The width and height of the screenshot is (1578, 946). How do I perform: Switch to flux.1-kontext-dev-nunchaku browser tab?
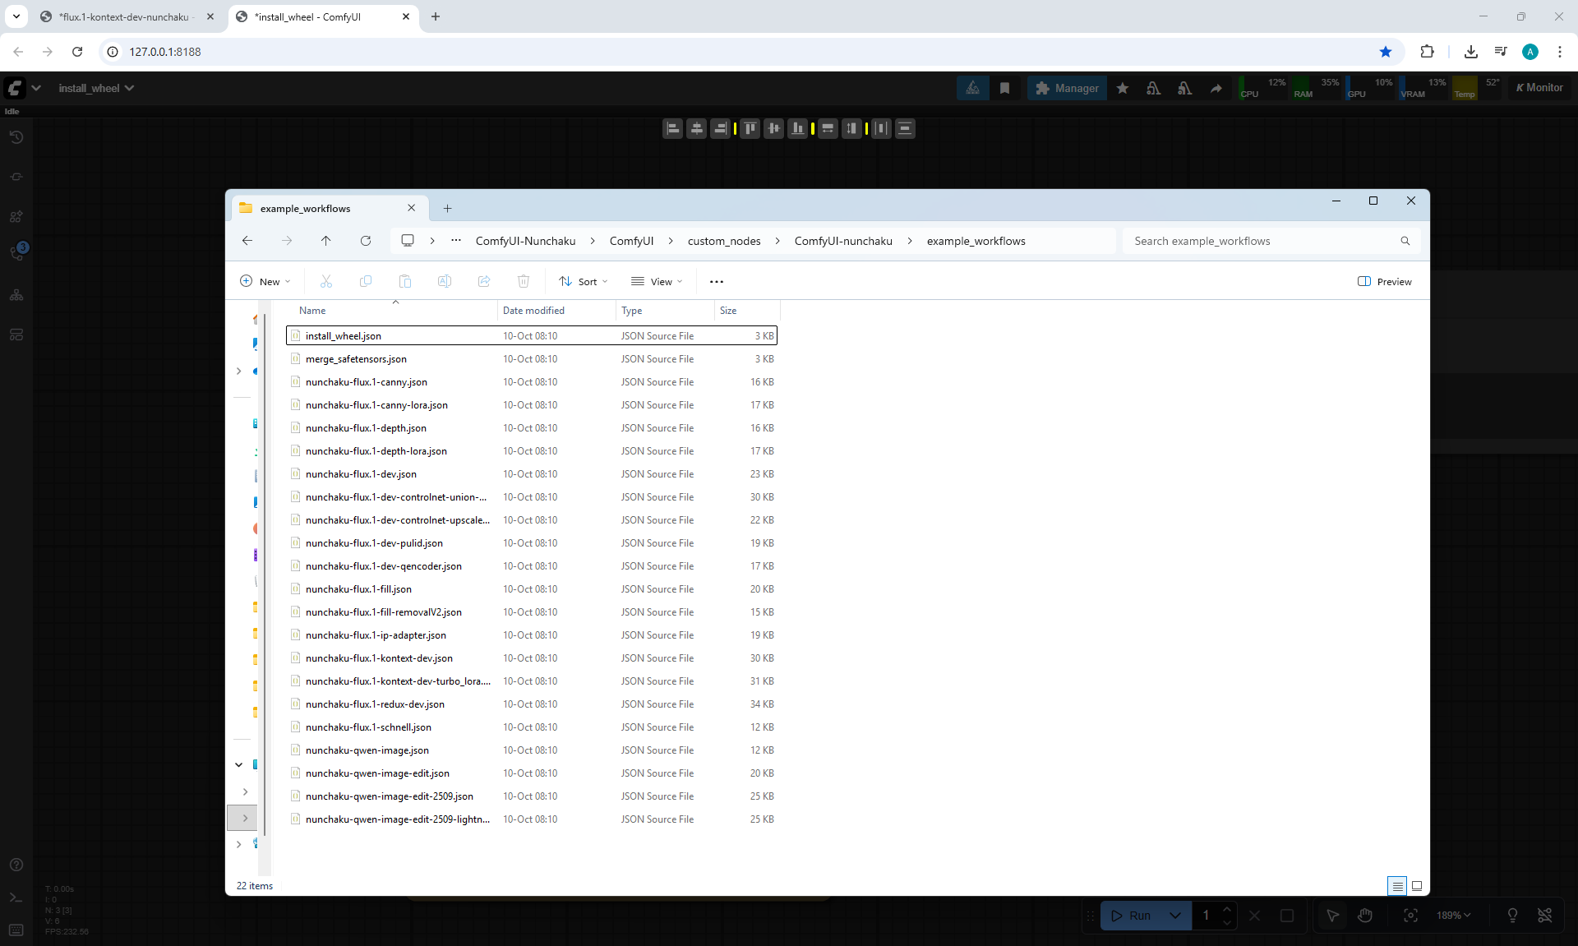pos(123,16)
